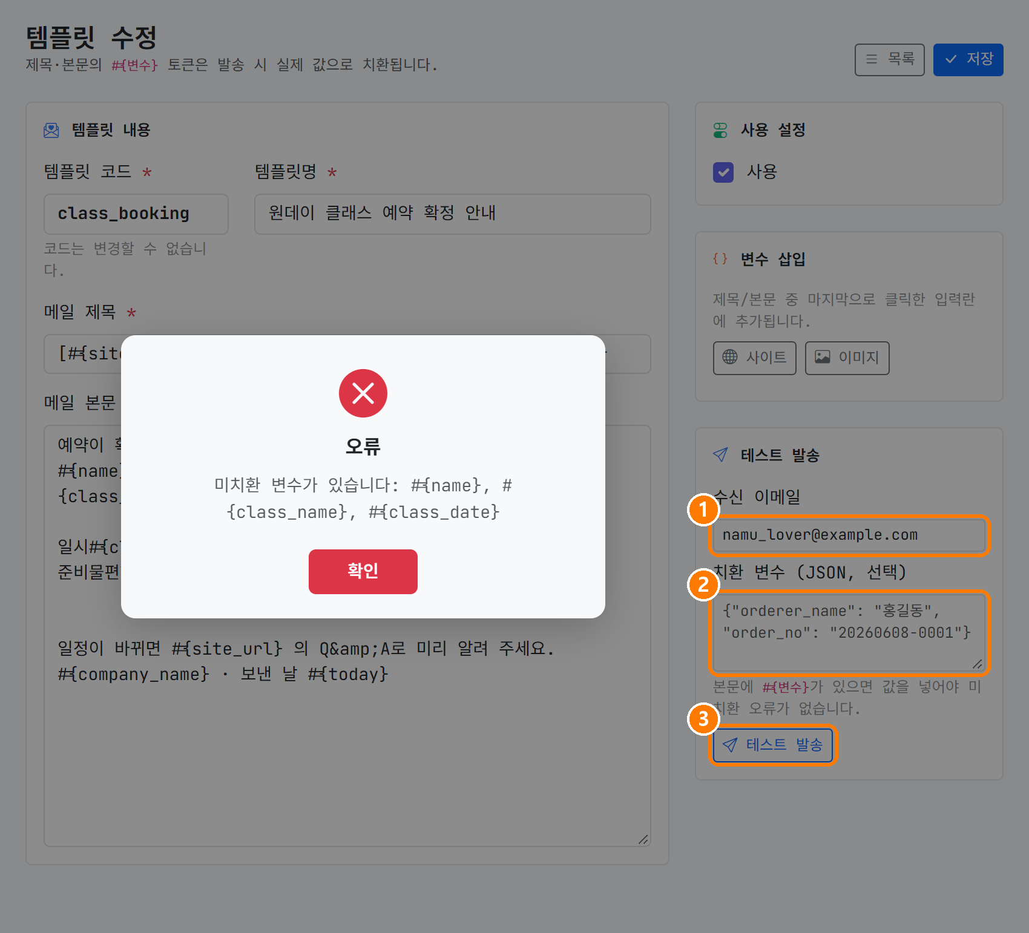
Task: Insert the 이미지 variable group
Action: coord(847,358)
